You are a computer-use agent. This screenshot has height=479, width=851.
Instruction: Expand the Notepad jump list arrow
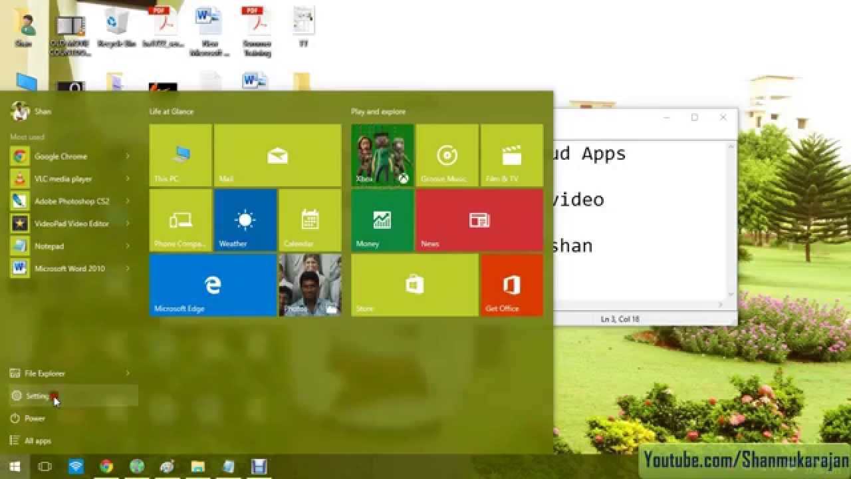[128, 246]
